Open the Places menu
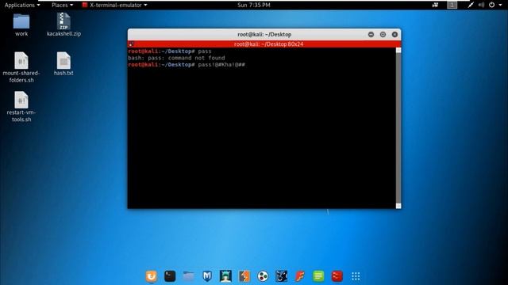Screen dimensions: 508x285 click(62, 5)
